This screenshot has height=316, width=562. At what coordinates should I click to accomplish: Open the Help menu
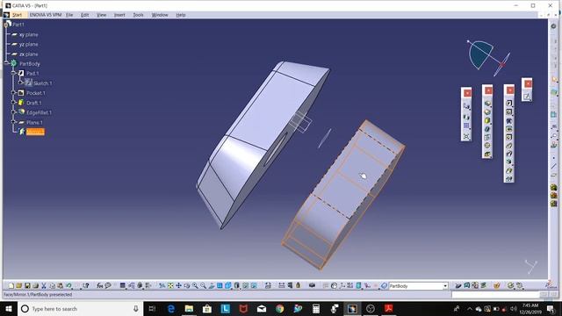click(181, 15)
